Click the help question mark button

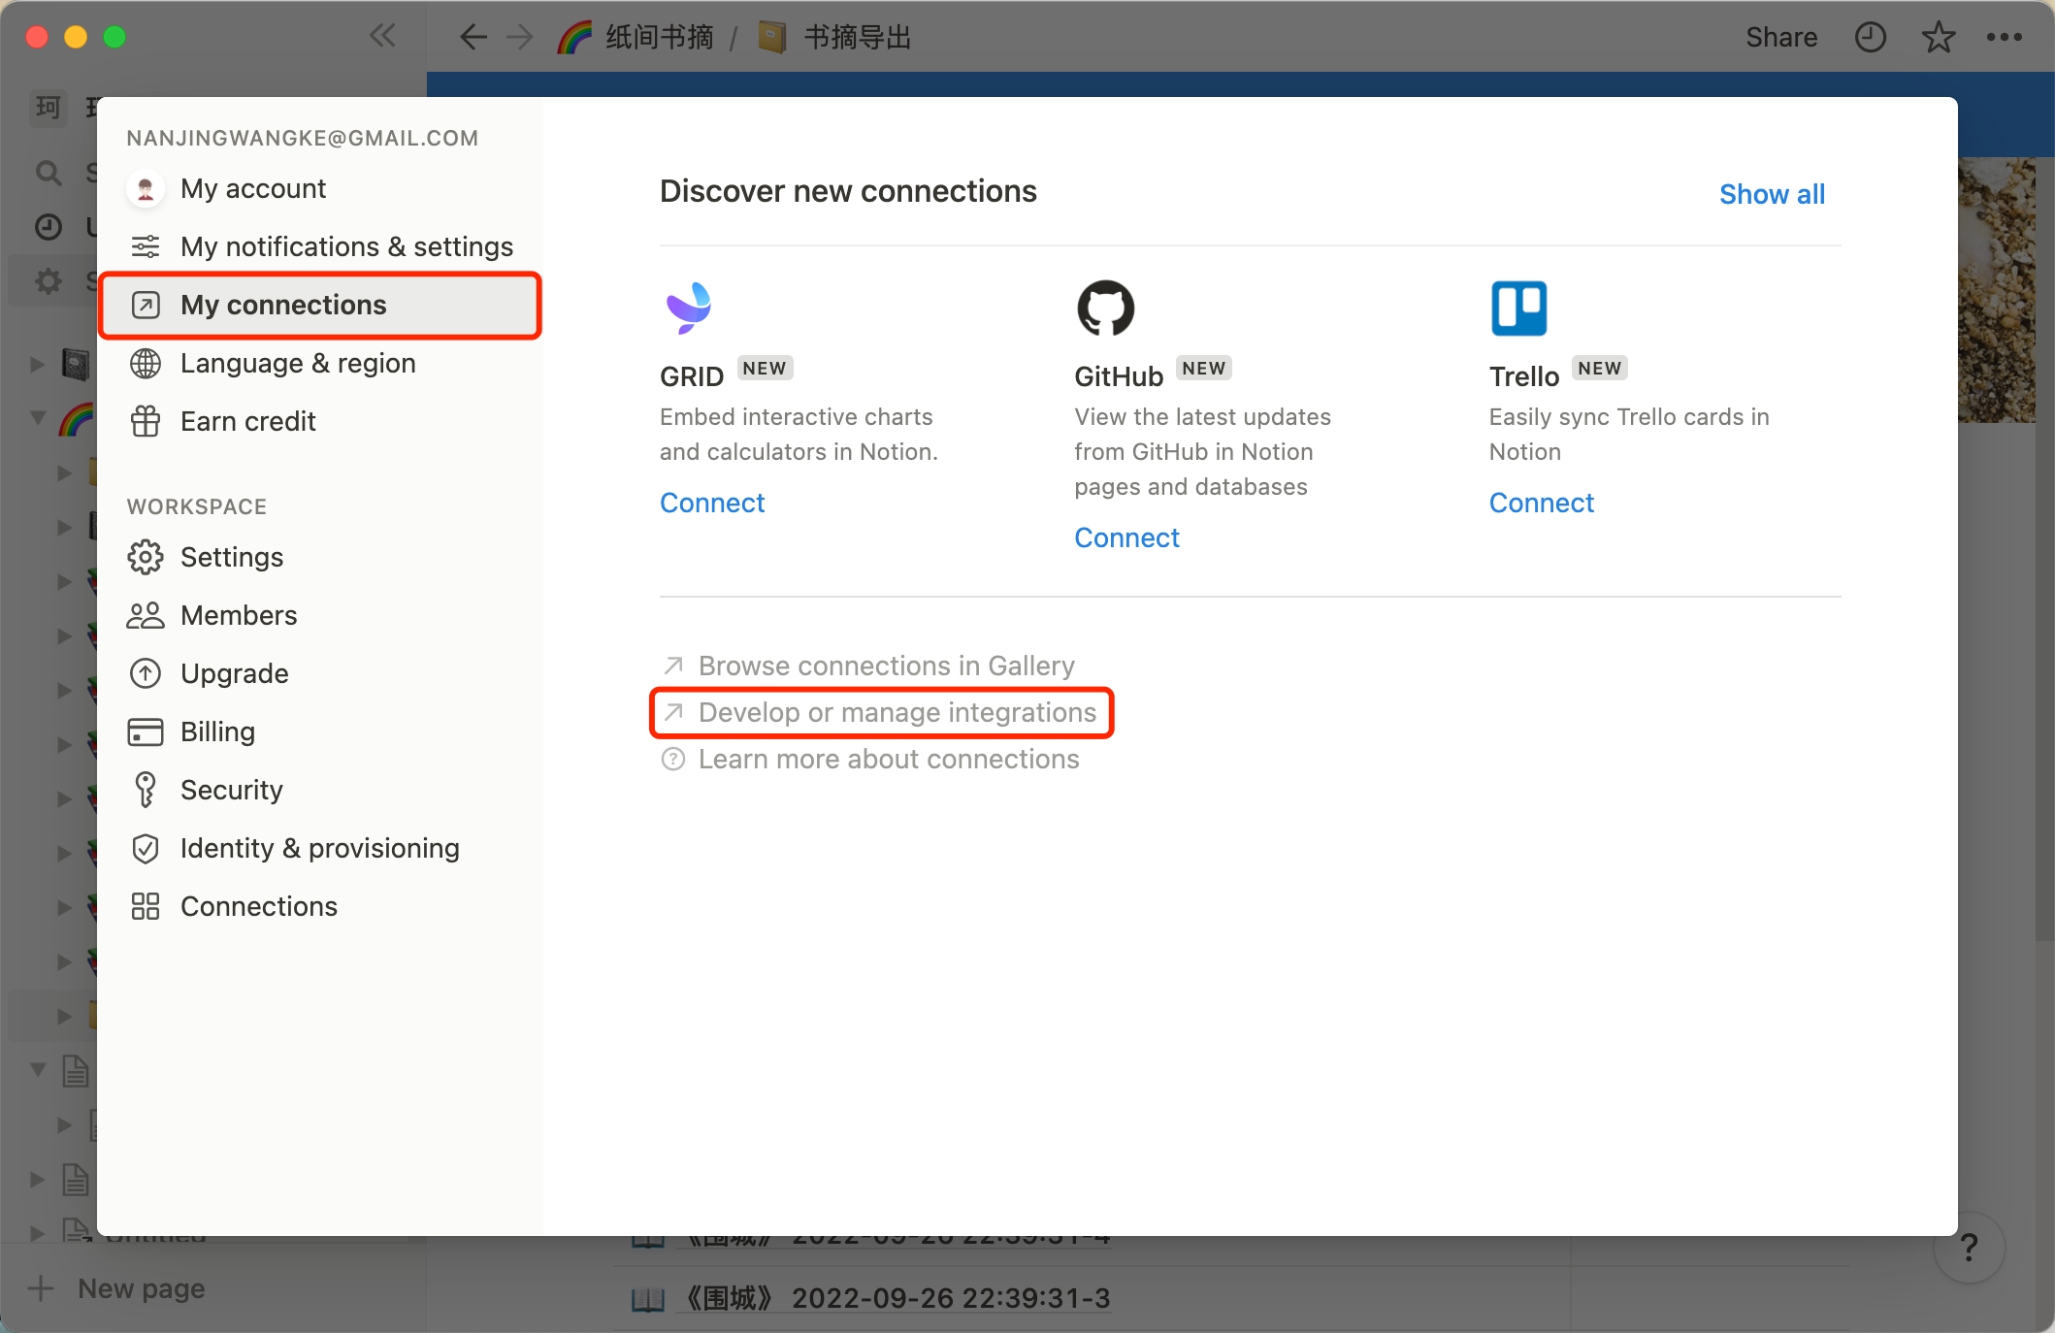click(1969, 1248)
